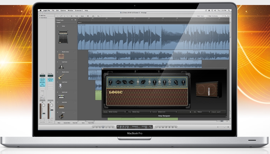Screen dimensions: 270x154
Task: Open the Model dropdown showing British Combo
Action: click(x=117, y=112)
